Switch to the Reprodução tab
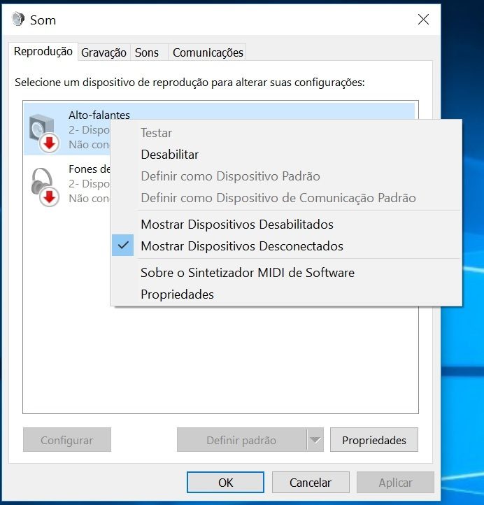 coord(43,52)
